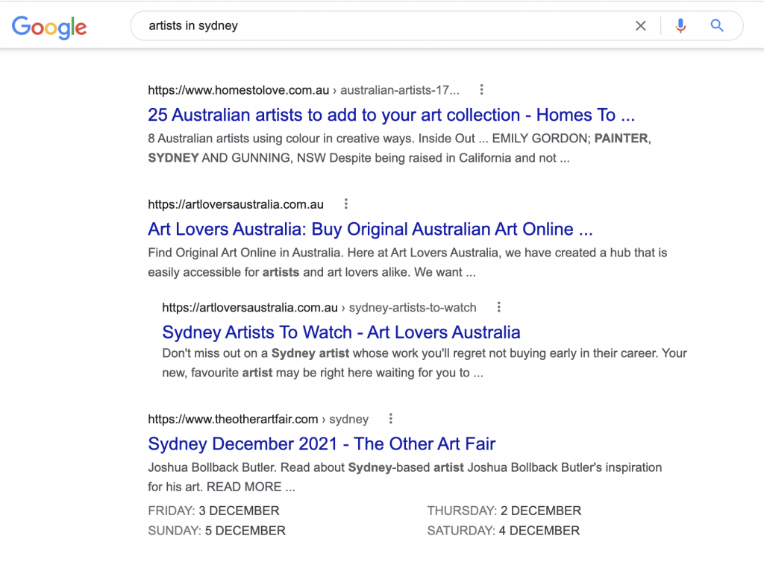Click the blue magnifier search icon
This screenshot has height=565, width=764.
pyautogui.click(x=717, y=25)
